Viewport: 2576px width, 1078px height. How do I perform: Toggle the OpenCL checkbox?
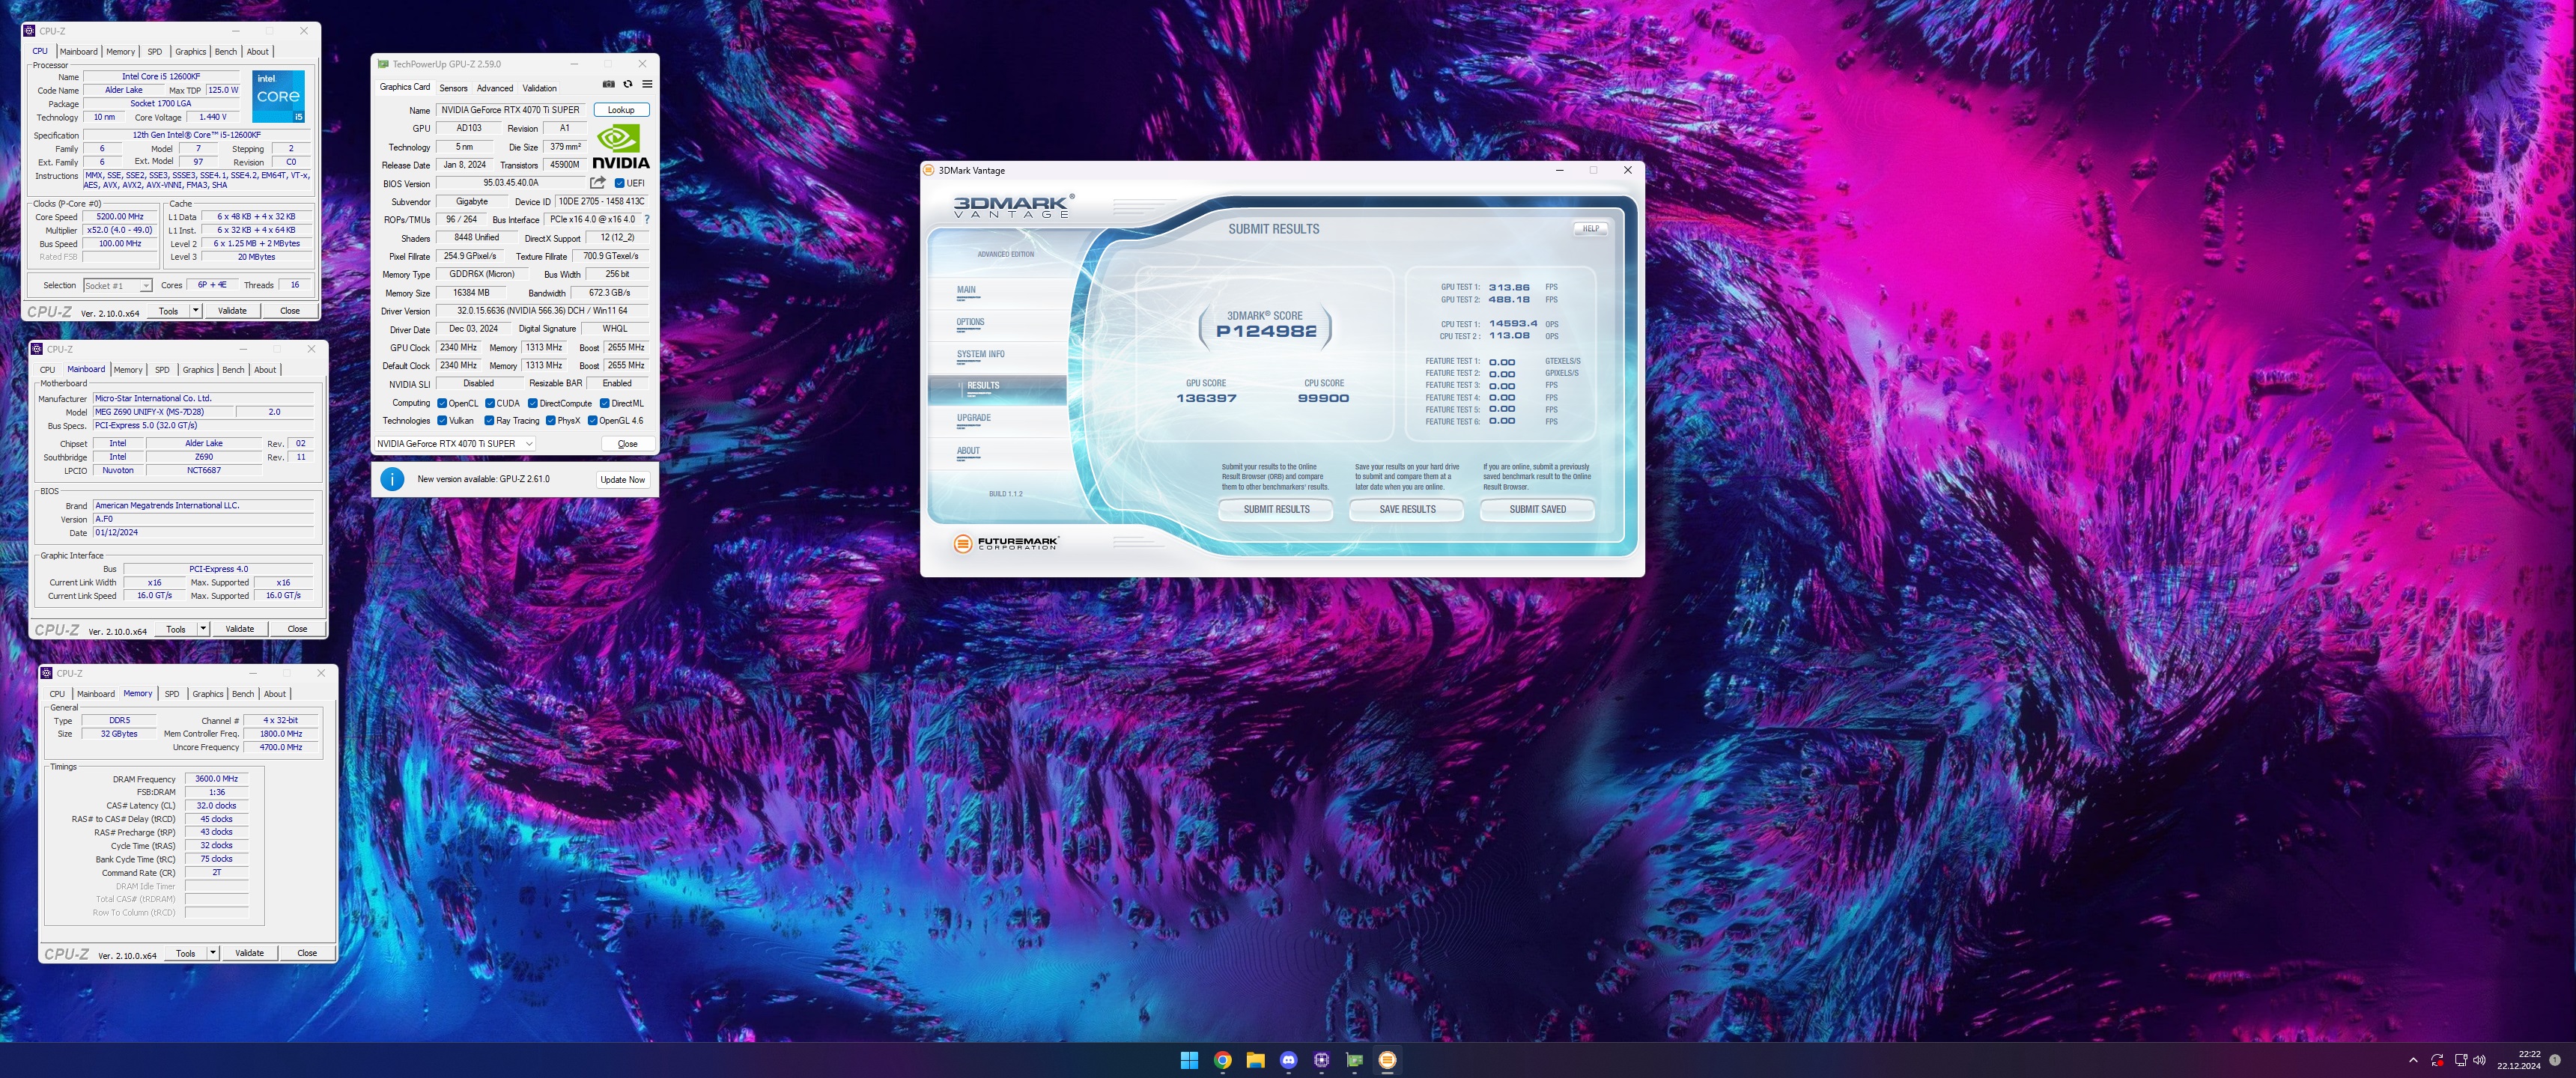point(442,403)
